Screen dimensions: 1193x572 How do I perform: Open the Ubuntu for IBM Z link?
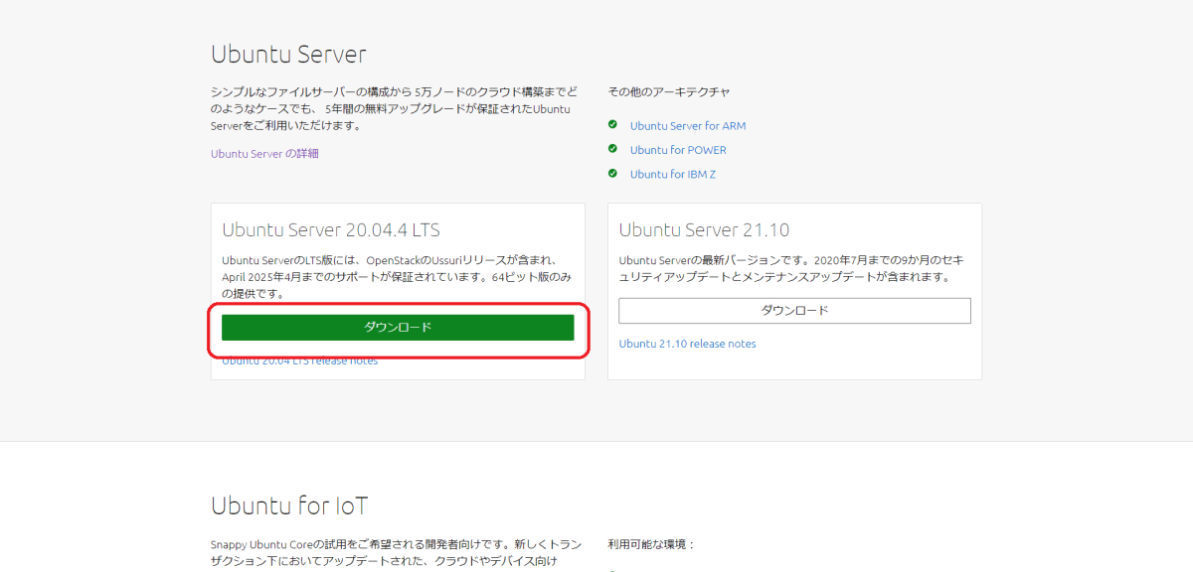pyautogui.click(x=673, y=174)
